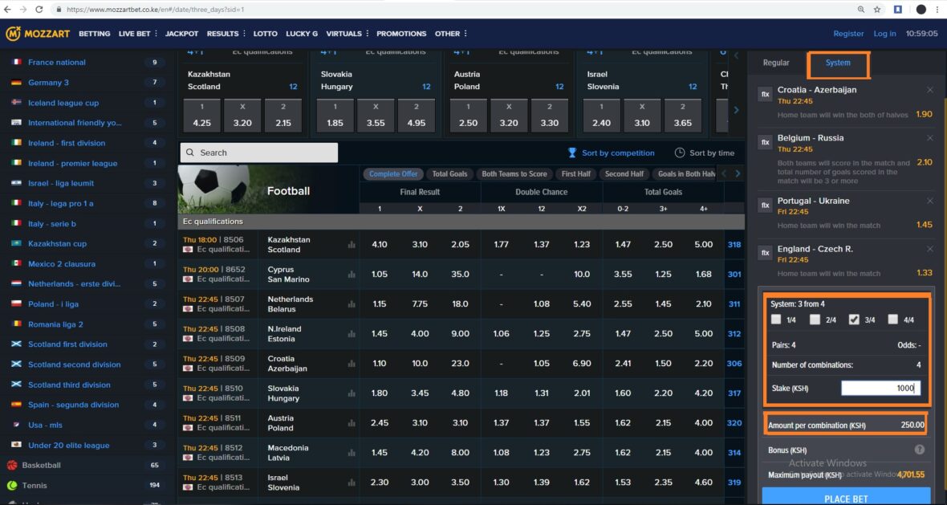Click the Bonus help question mark icon
The image size is (947, 505).
tap(919, 450)
